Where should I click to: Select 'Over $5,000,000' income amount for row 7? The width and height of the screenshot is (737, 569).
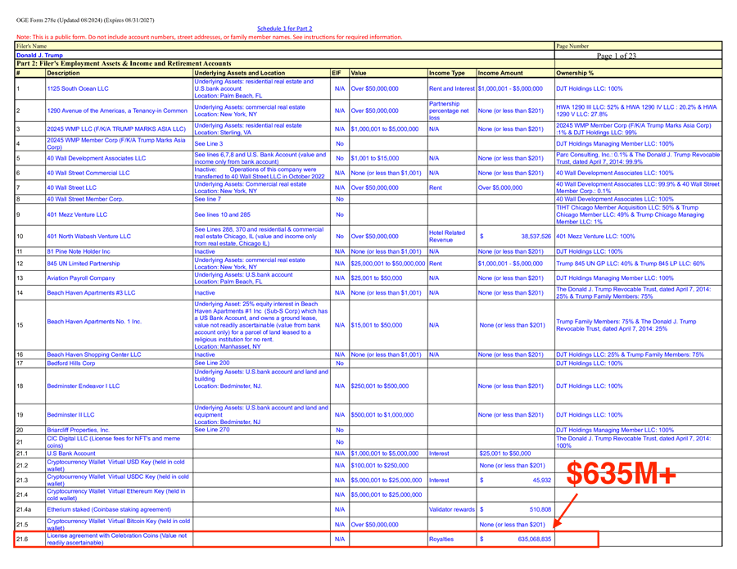point(500,187)
